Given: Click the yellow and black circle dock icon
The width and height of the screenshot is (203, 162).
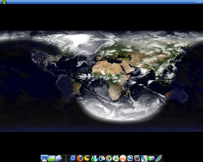Looking at the screenshot, I should pyautogui.click(x=87, y=158).
